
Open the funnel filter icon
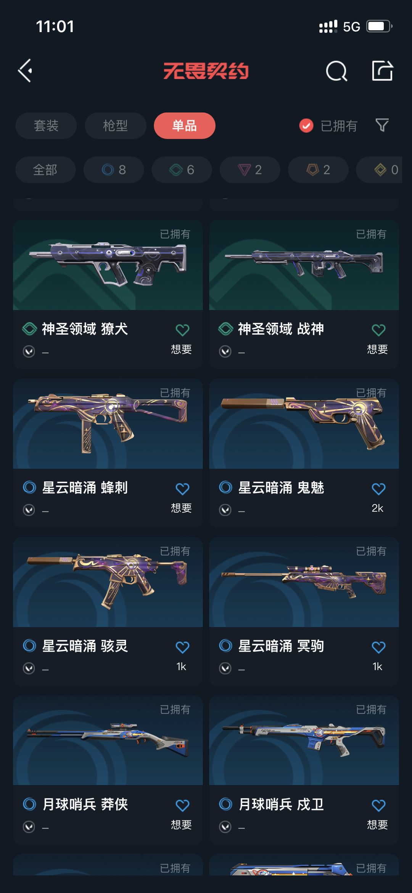point(382,125)
